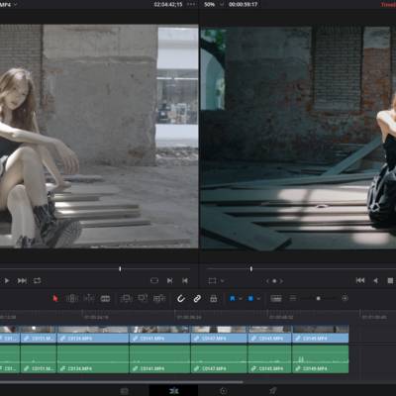Add a blue flag to the clip
The height and width of the screenshot is (396, 396).
(x=233, y=298)
